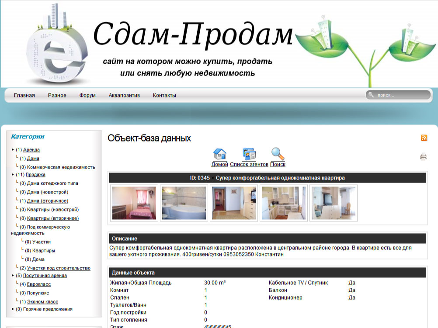Open the Разное menu item
The height and width of the screenshot is (328, 438).
pyautogui.click(x=58, y=95)
